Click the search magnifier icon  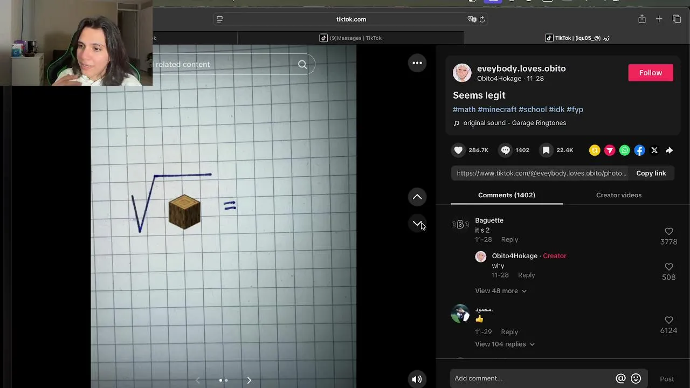coord(302,65)
